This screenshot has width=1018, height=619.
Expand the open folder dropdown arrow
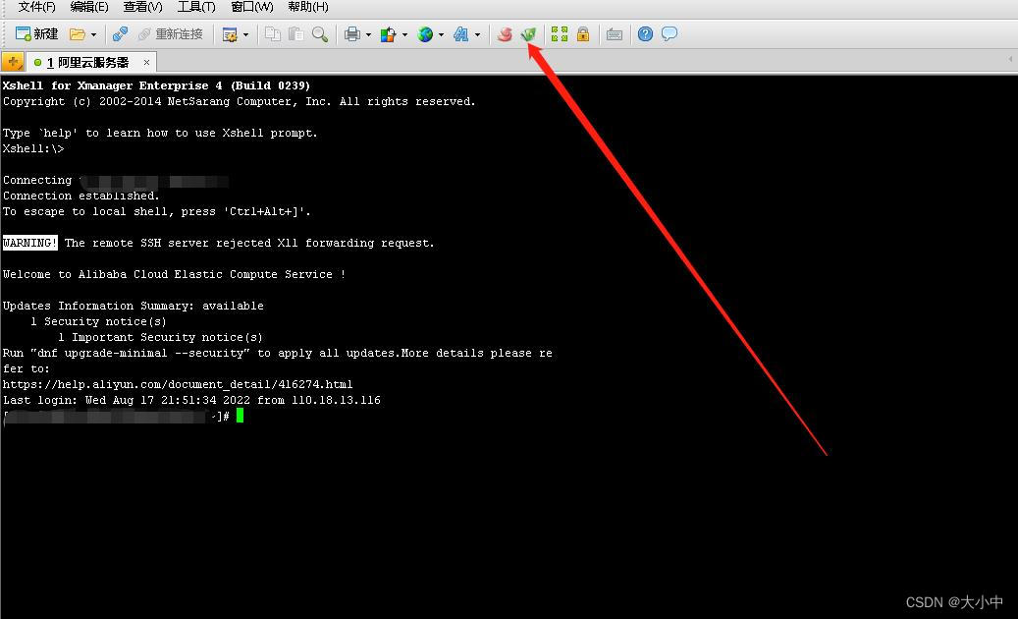coord(93,34)
